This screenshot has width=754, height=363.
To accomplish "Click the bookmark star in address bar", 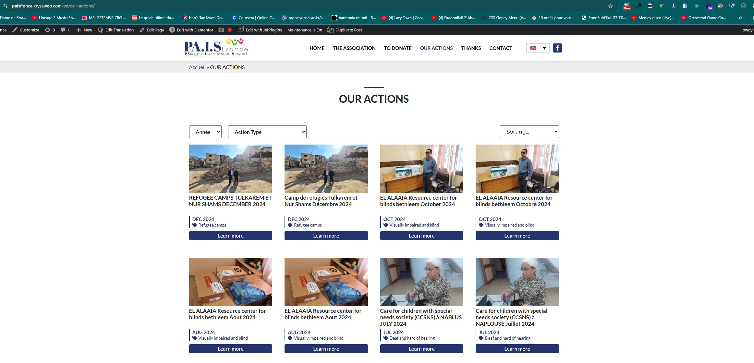I will pyautogui.click(x=610, y=6).
